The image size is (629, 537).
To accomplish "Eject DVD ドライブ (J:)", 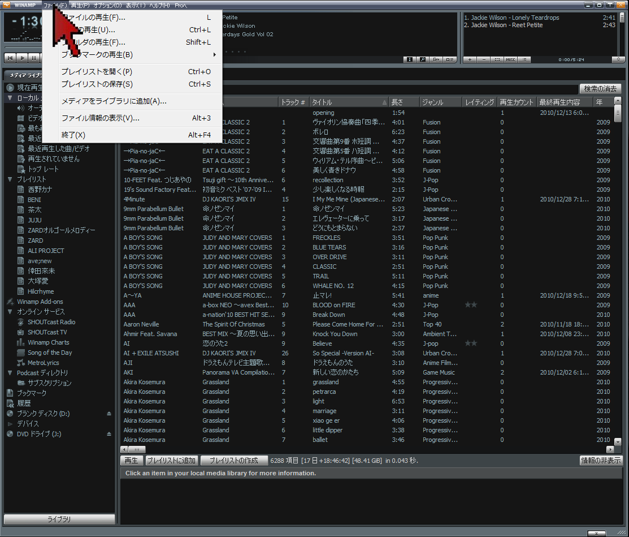I will pos(109,434).
